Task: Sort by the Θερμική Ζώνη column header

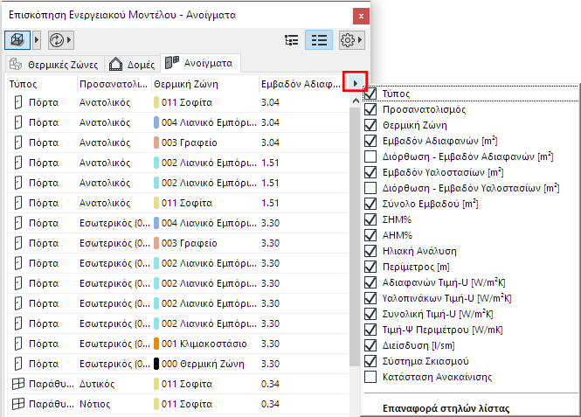Action: [205, 84]
